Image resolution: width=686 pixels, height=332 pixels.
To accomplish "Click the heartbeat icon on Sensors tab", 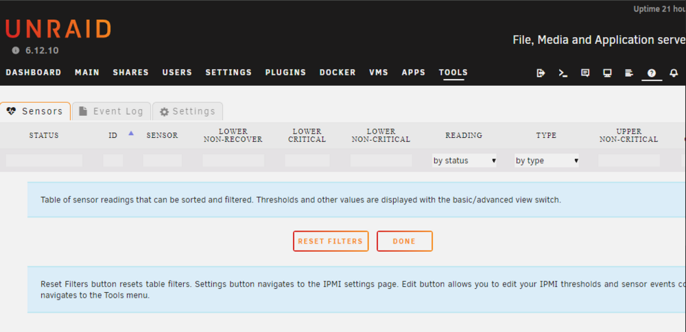I will coord(12,111).
